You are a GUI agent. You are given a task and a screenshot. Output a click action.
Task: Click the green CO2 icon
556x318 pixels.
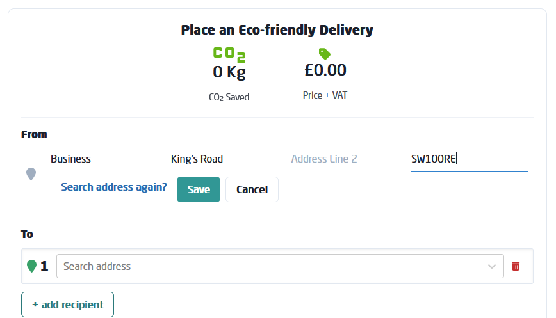pyautogui.click(x=229, y=54)
